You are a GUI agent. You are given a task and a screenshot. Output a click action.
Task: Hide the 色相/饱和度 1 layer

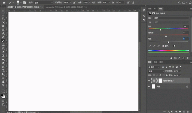(149, 80)
